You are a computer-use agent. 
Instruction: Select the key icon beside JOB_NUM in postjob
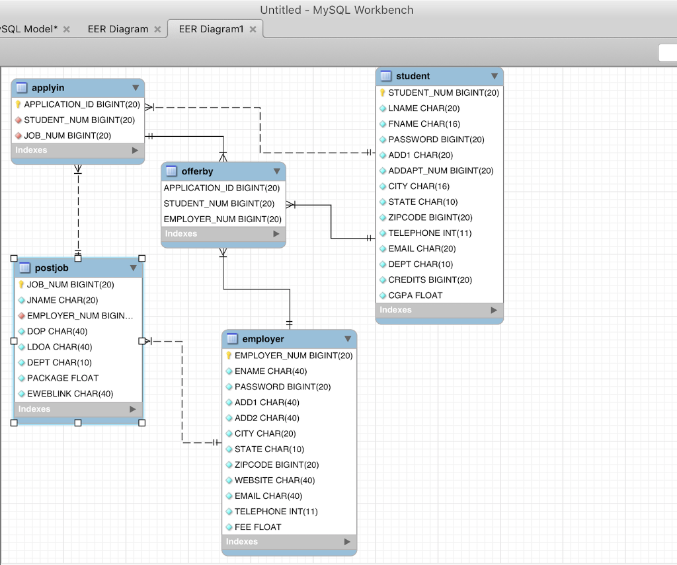tap(21, 284)
